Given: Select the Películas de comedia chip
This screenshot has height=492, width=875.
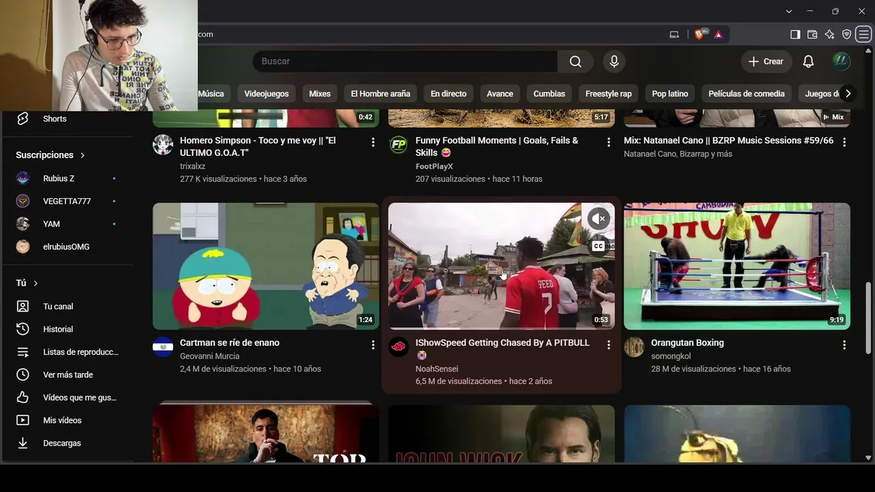Looking at the screenshot, I should click(746, 94).
